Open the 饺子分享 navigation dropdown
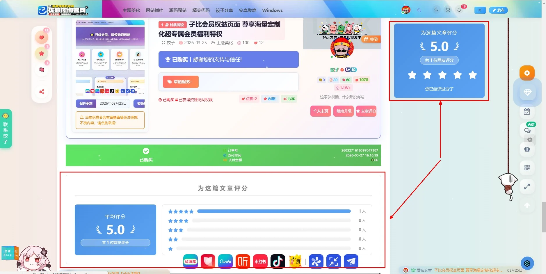Screen dimensions: 546x274 (x=224, y=10)
